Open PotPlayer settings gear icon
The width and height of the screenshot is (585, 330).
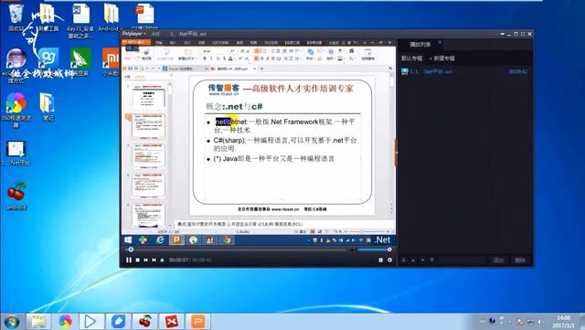390,260
